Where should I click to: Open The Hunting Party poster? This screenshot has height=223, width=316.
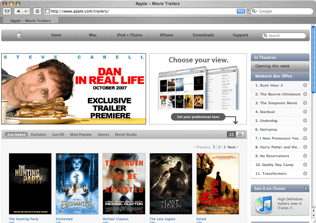30,184
